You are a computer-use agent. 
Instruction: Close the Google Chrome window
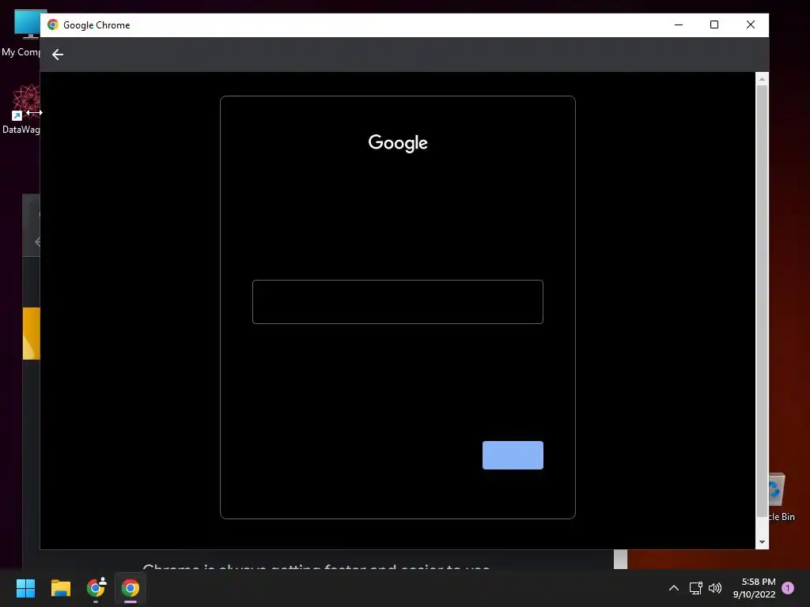[751, 25]
